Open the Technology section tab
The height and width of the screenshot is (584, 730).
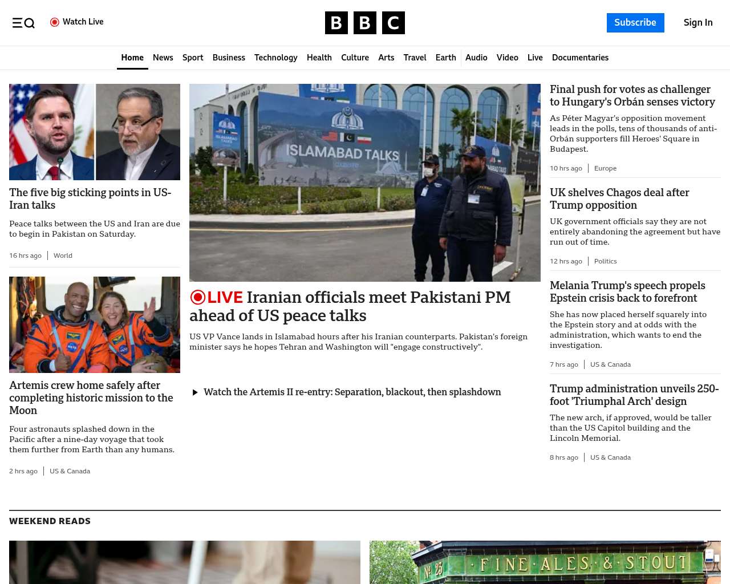275,58
